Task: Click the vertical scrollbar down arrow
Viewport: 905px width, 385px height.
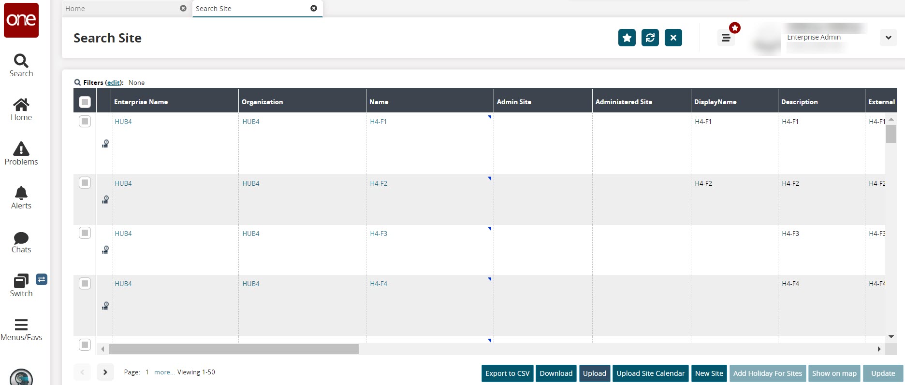Action: (891, 337)
